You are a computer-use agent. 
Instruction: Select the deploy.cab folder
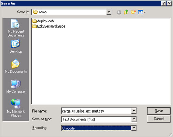tap(43, 21)
